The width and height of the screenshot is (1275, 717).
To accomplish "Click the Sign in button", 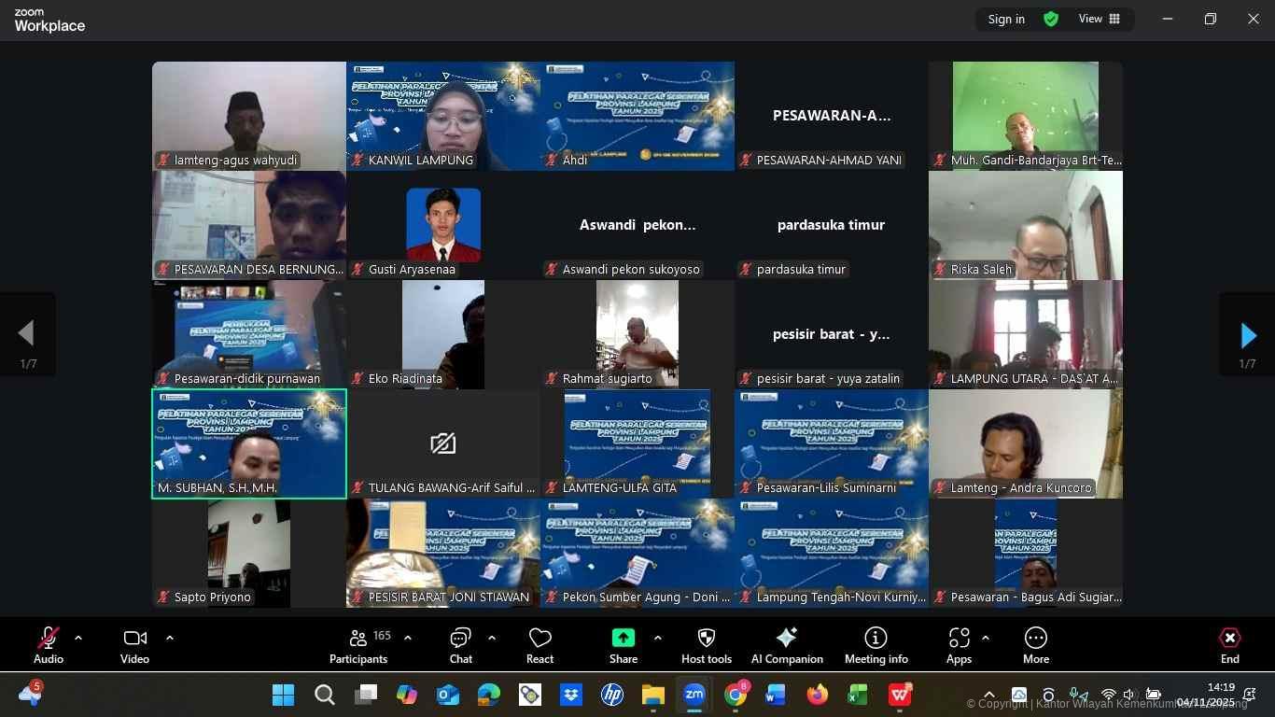I will click(x=1006, y=19).
